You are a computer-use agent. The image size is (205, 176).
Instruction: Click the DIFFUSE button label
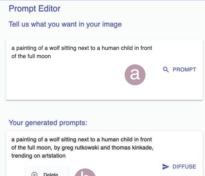[184, 167]
